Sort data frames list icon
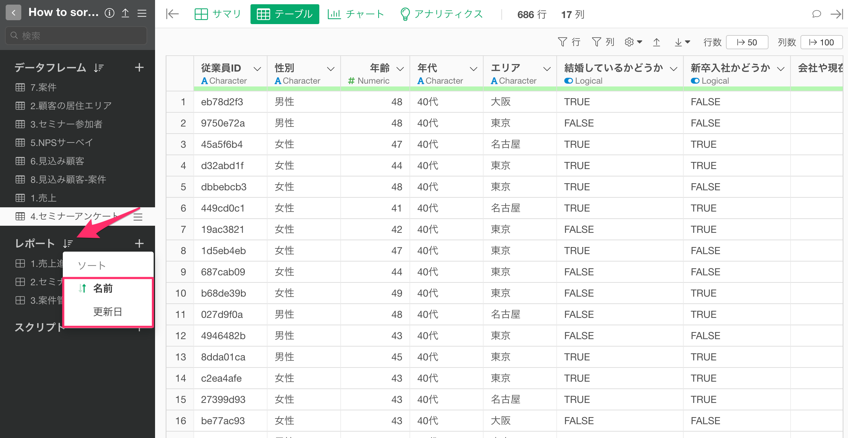Screen dimensions: 848x438 (x=99, y=68)
